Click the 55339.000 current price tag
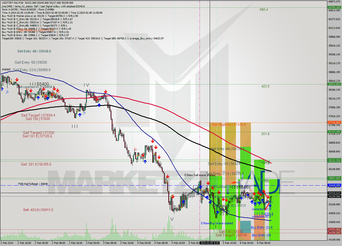 coord(334,196)
